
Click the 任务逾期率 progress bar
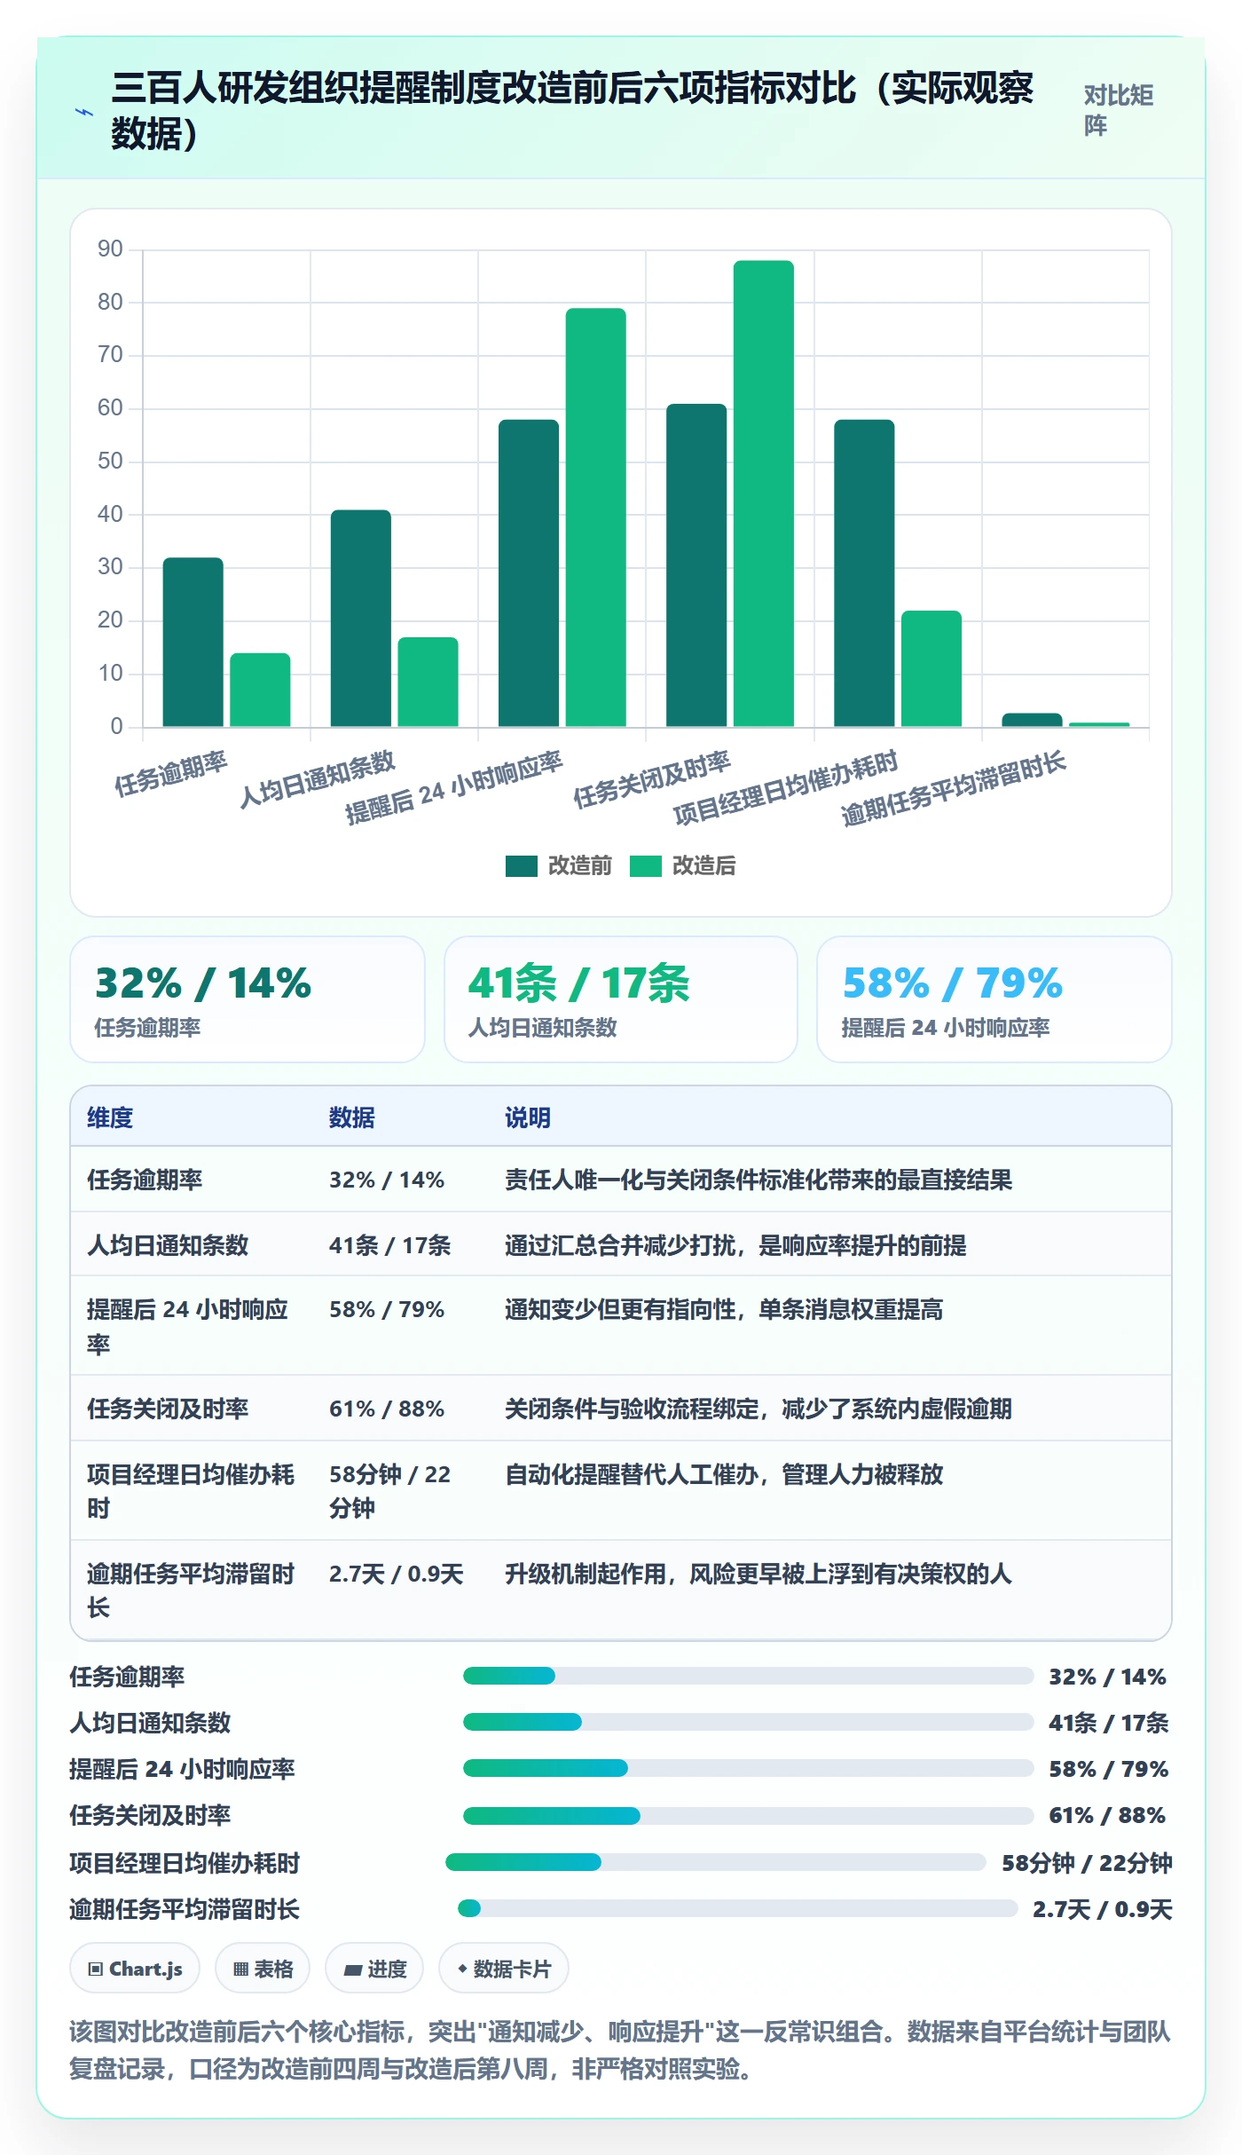coord(748,1676)
